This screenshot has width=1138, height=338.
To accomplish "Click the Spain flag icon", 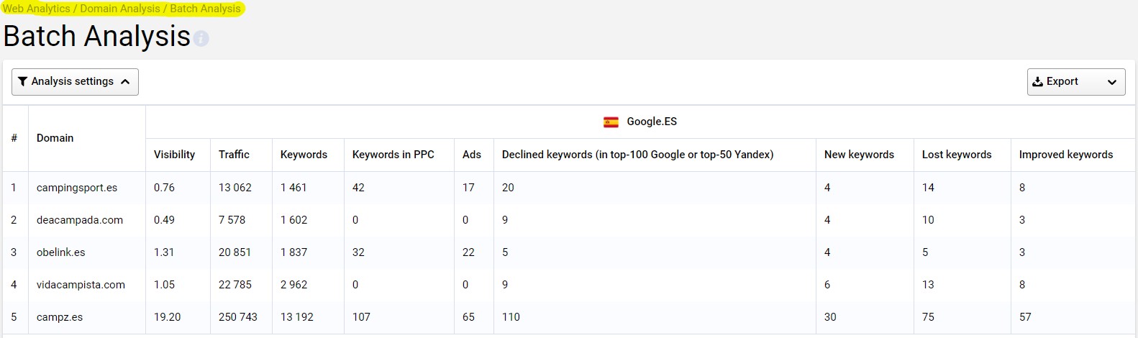I will point(611,122).
